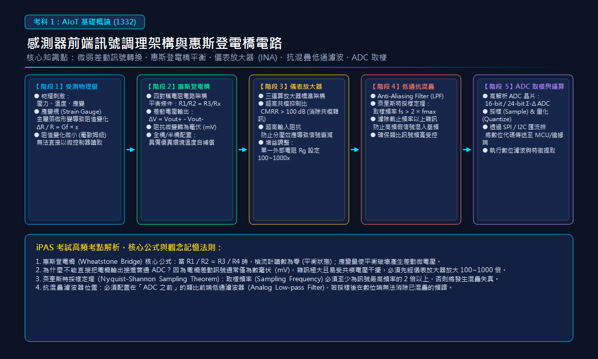
Task: Click the bullet "四對稱電阻電路架構"
Action: 176,95
